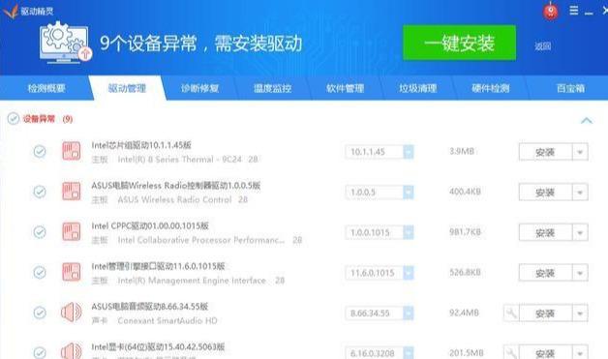
Task: Go to the 垃圾清理 tab
Action: click(x=418, y=88)
